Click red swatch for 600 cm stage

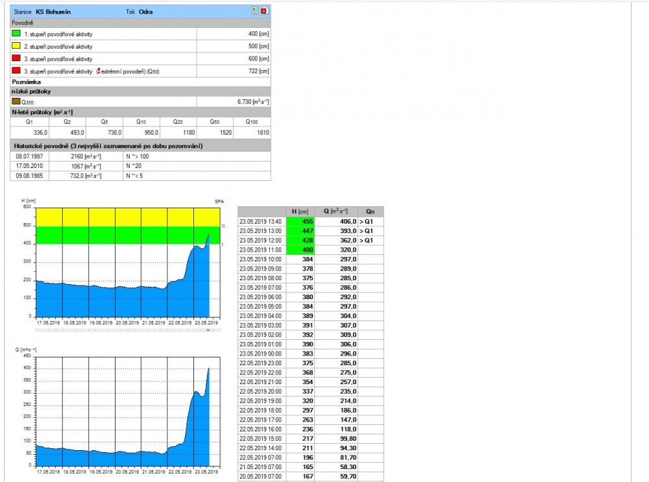pyautogui.click(x=17, y=58)
